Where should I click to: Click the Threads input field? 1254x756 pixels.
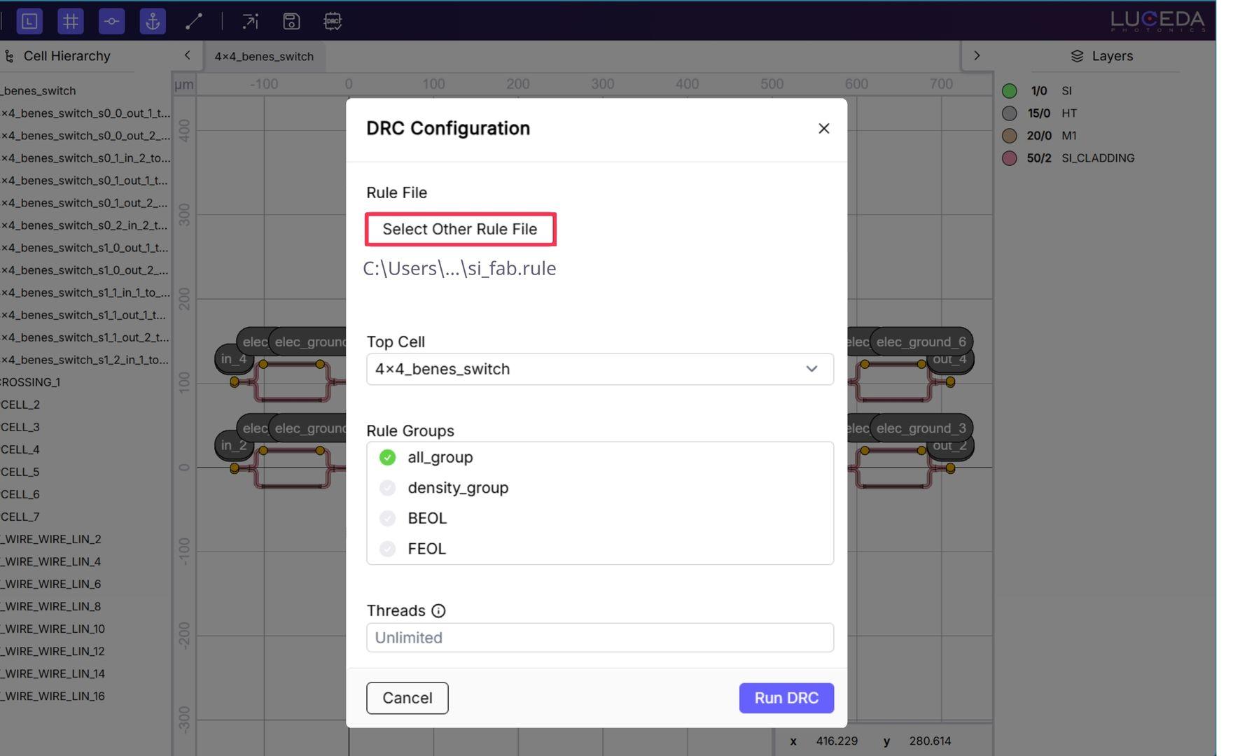599,638
